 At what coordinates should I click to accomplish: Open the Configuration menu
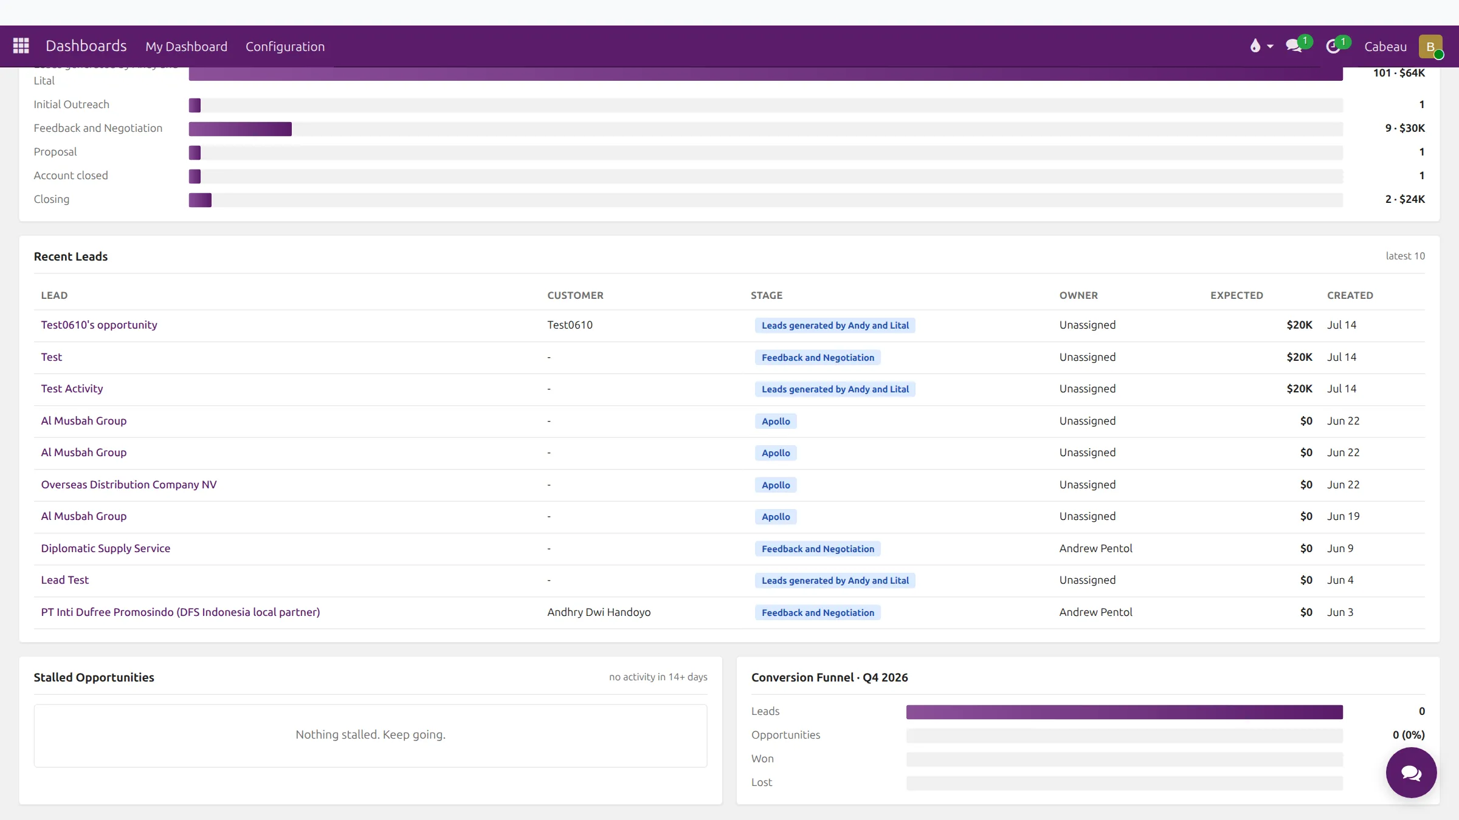pyautogui.click(x=285, y=47)
